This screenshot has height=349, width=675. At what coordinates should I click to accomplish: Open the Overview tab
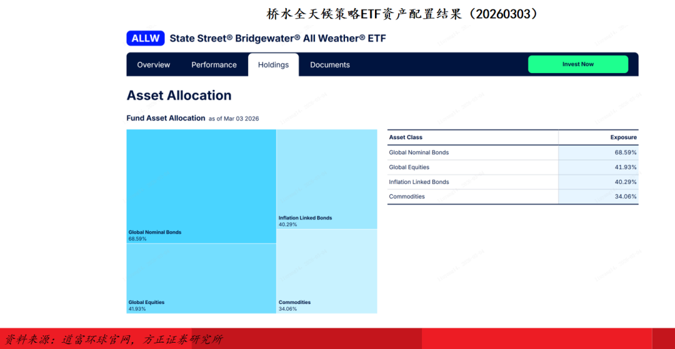(x=154, y=65)
